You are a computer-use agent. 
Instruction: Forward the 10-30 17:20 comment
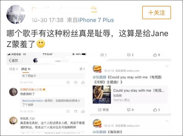pos(68,111)
